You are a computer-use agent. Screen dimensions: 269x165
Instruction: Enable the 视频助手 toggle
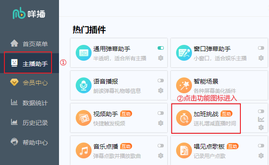(161, 113)
